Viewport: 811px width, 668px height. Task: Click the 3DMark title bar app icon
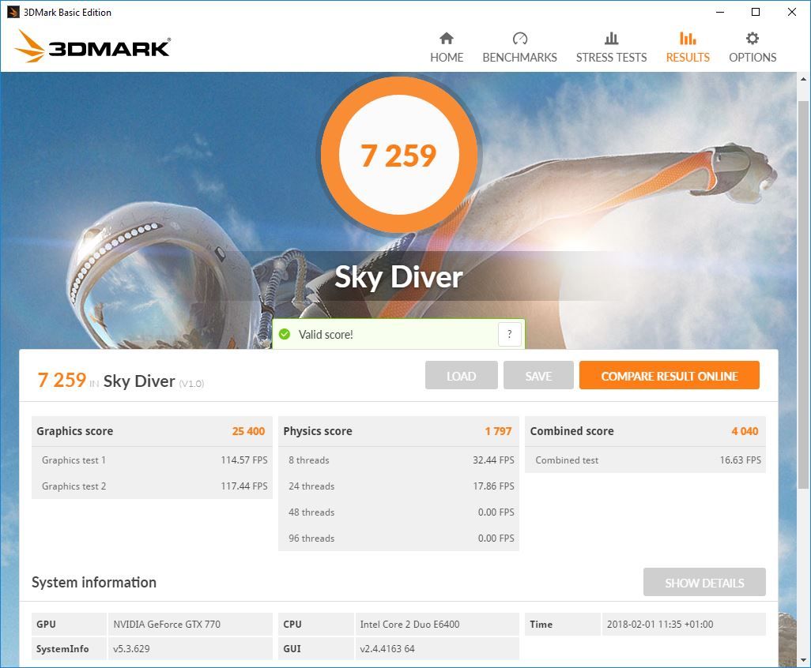pos(13,12)
